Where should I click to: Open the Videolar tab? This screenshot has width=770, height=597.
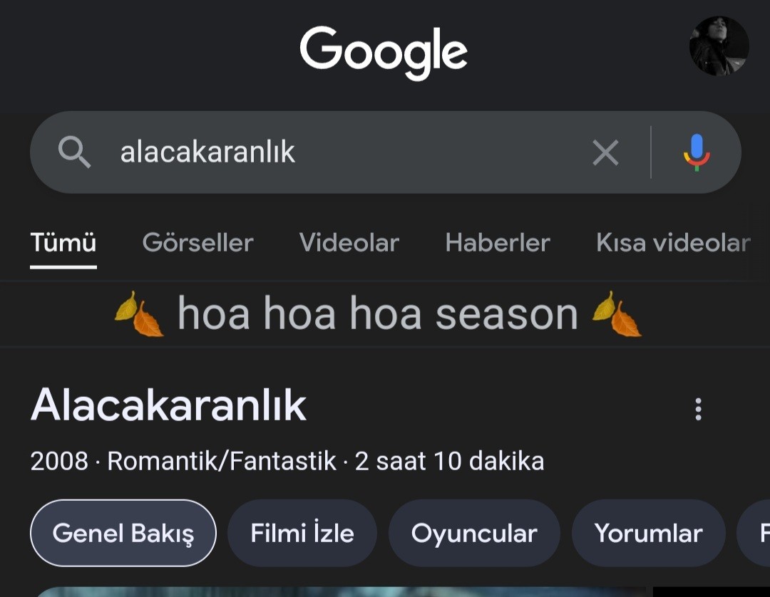click(x=349, y=243)
